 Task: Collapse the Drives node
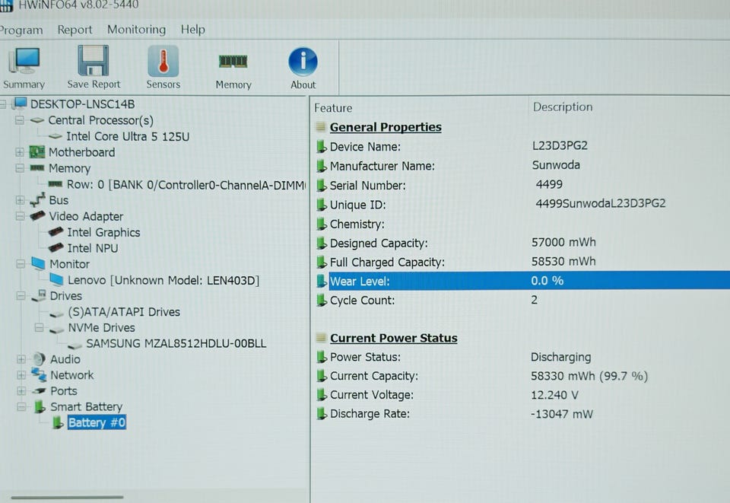tap(21, 296)
